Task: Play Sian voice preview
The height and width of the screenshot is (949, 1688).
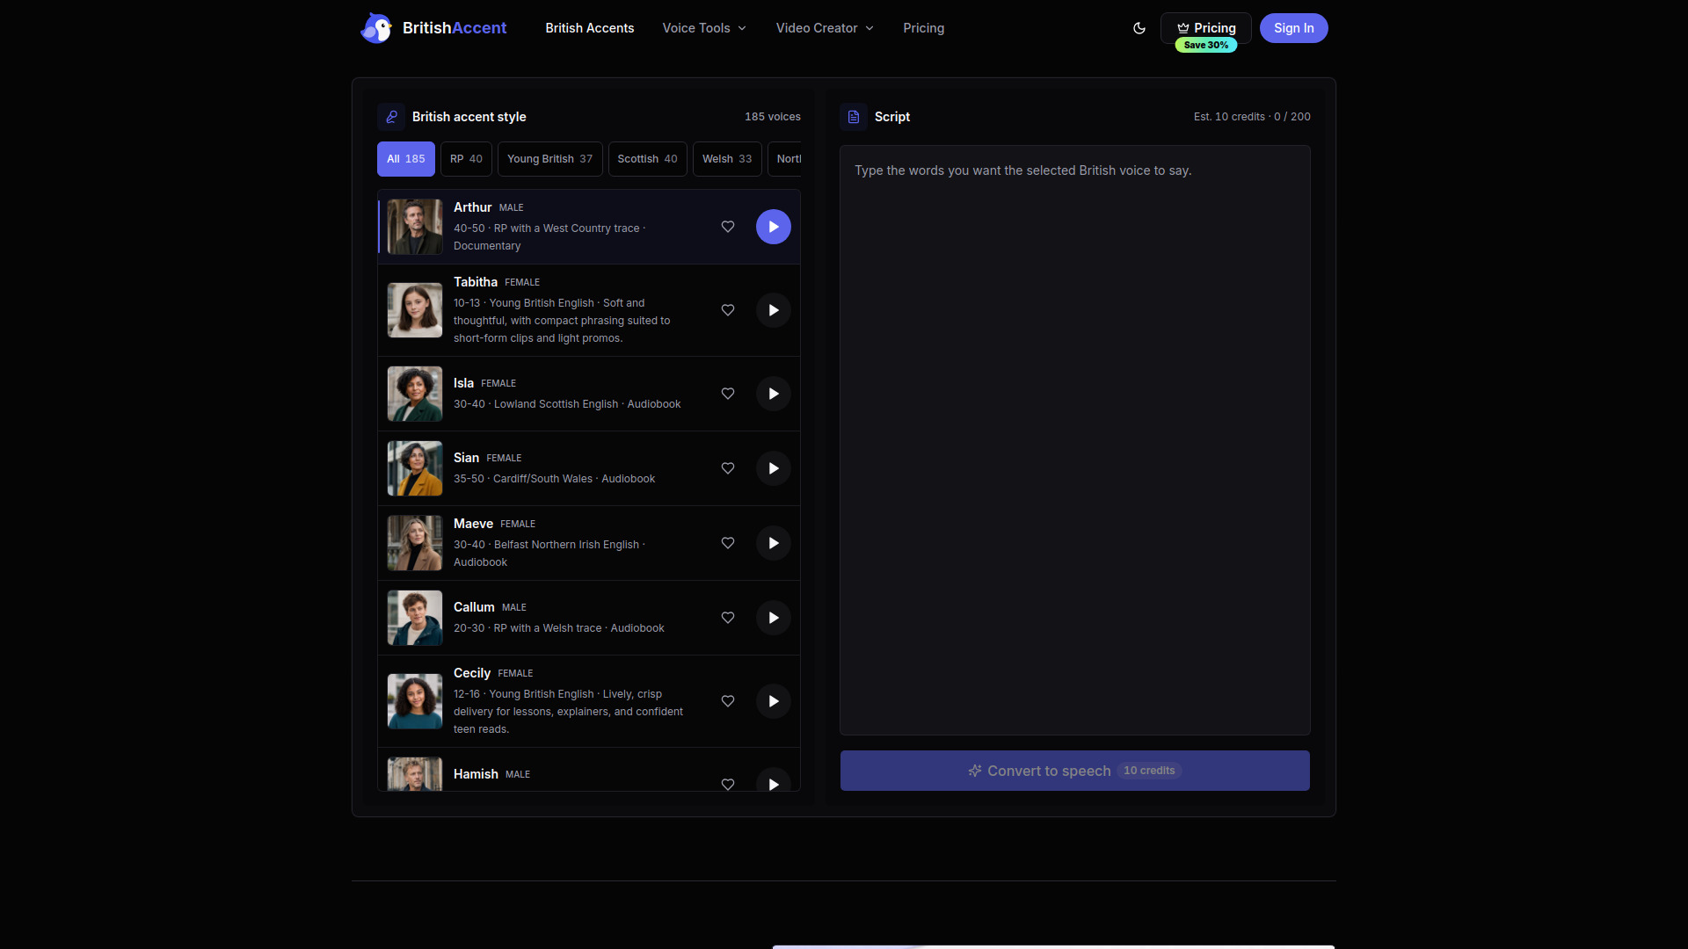Action: (774, 468)
